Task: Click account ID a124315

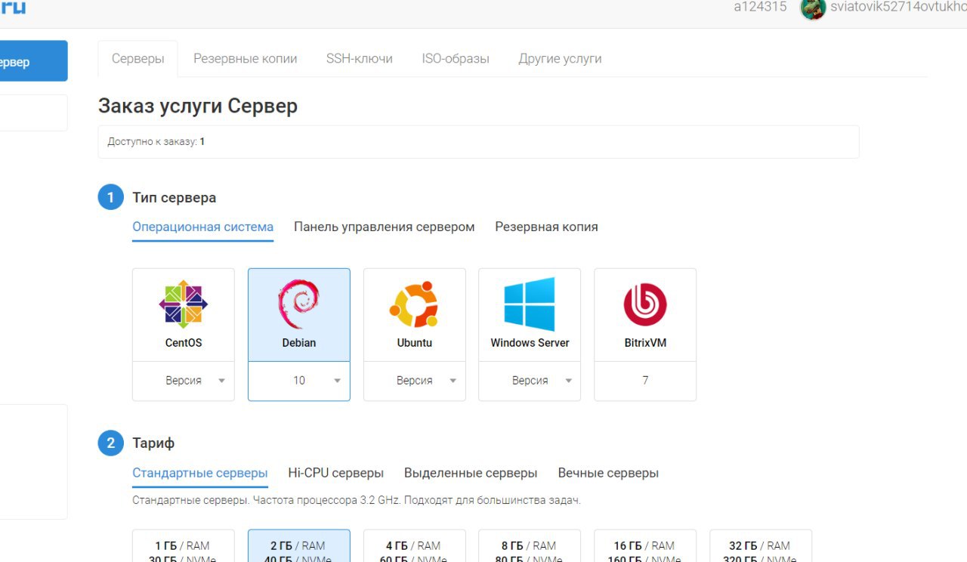Action: [760, 7]
